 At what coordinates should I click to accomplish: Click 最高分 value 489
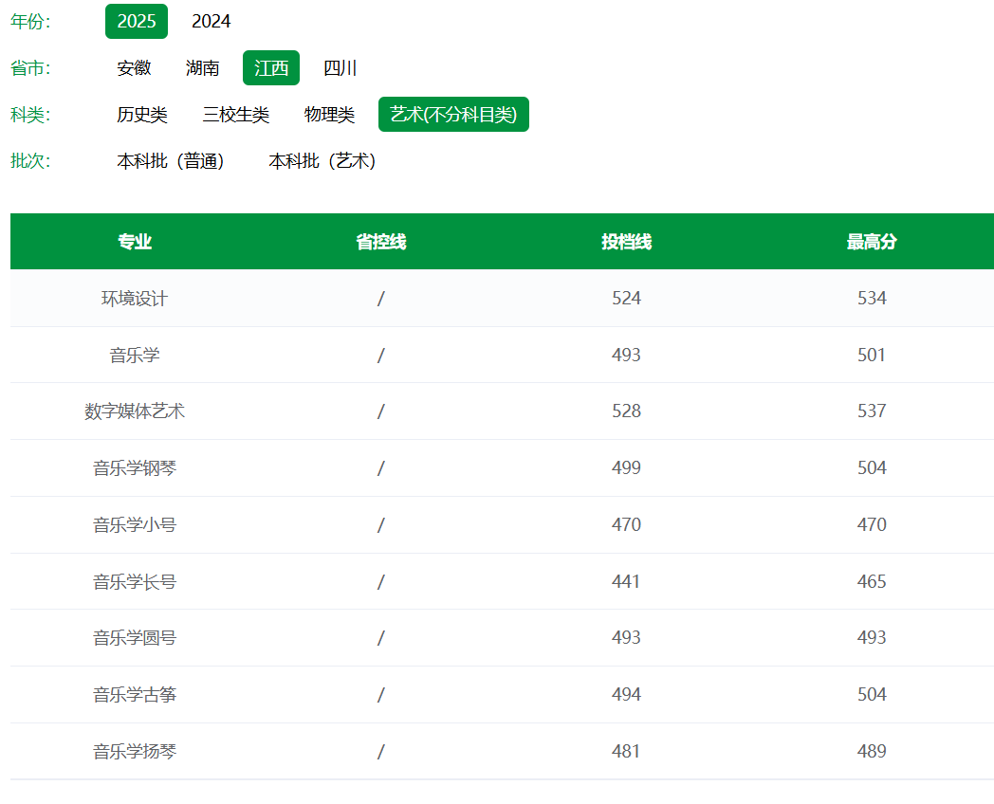[872, 751]
